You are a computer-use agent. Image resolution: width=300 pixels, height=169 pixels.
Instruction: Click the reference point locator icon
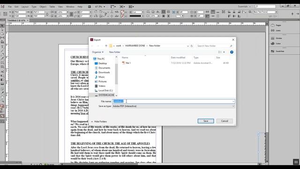pos(5,14)
